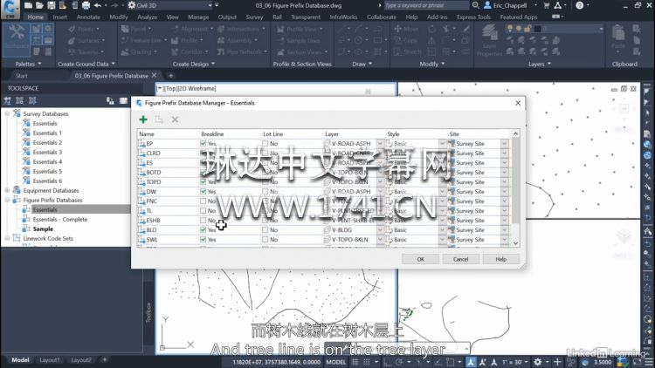This screenshot has height=368, width=655.
Task: Click Help button in the dialog
Action: coord(501,259)
